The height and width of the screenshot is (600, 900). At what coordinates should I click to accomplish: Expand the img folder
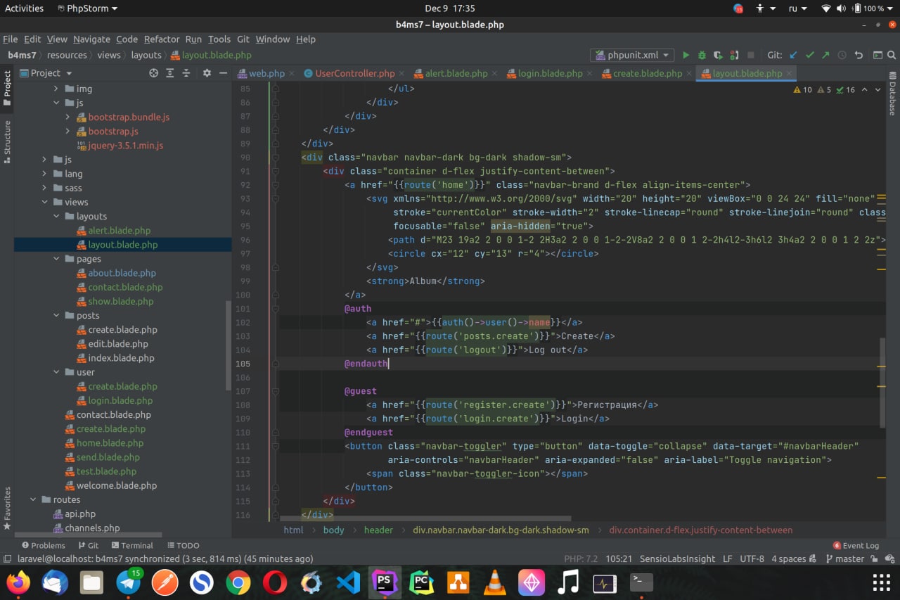pyautogui.click(x=57, y=89)
